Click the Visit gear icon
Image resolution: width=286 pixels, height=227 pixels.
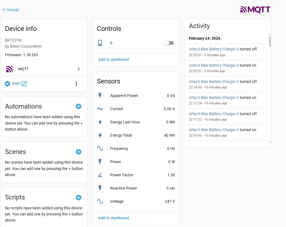7,84
